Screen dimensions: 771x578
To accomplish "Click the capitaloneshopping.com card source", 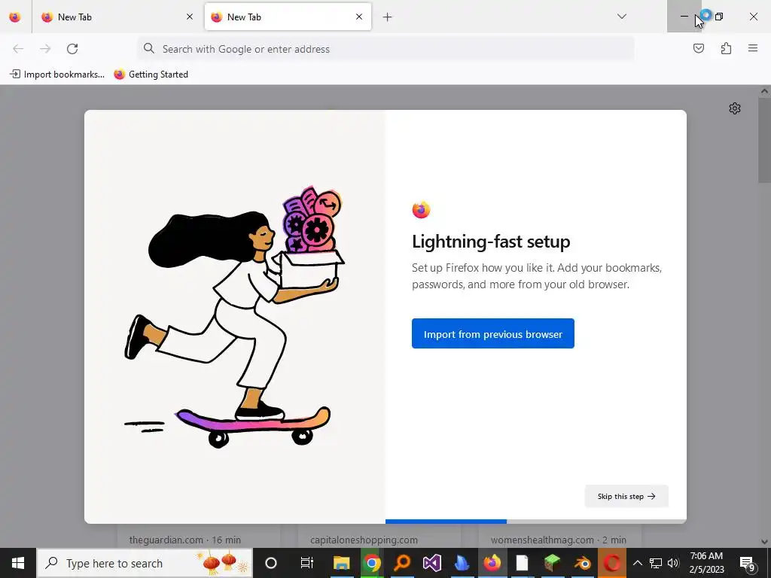I will tap(364, 540).
